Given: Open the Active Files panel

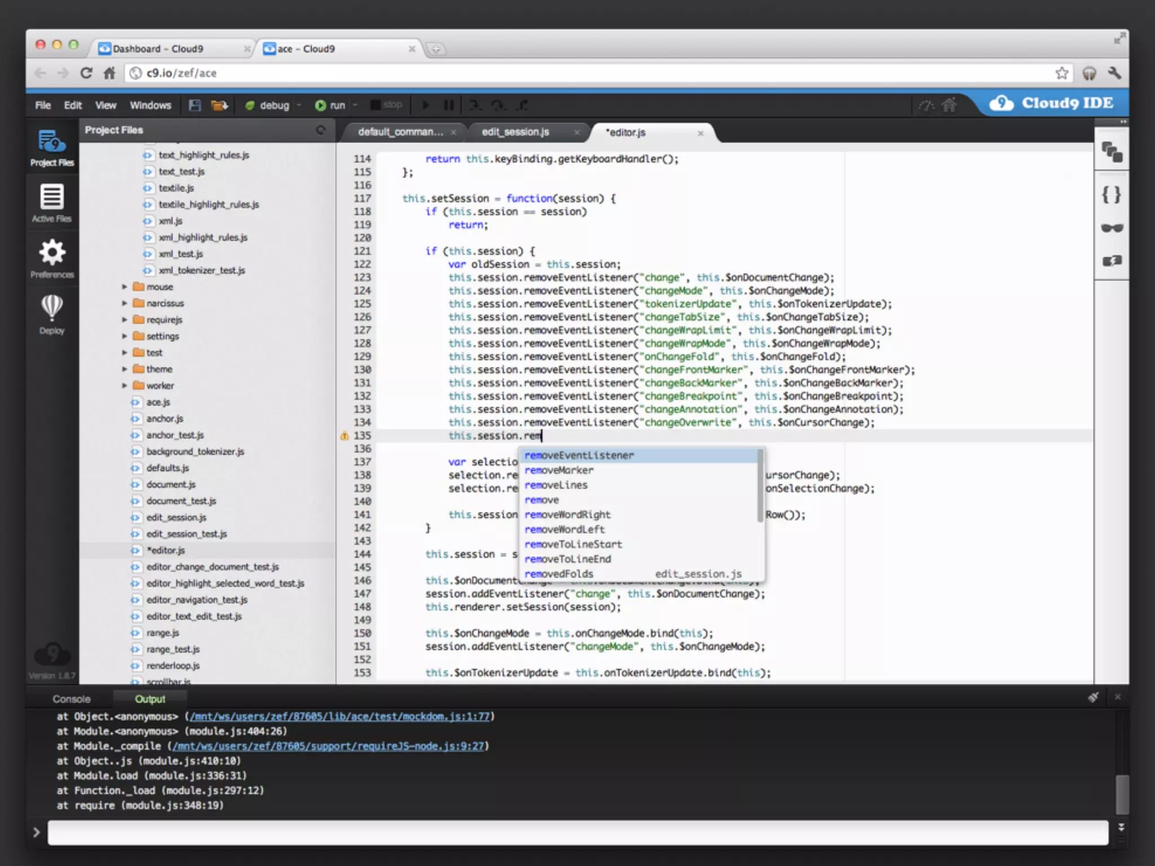Looking at the screenshot, I should [51, 203].
